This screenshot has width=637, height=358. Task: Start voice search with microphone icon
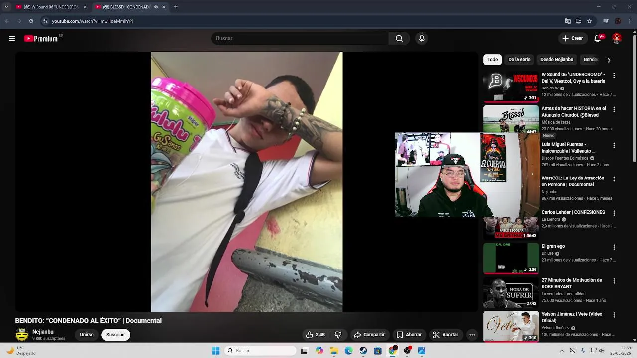pos(422,38)
